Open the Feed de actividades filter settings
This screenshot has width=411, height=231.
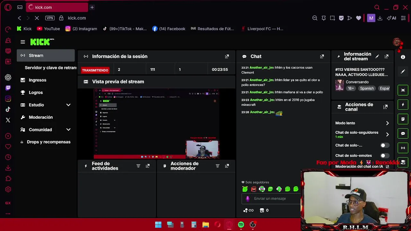138,166
